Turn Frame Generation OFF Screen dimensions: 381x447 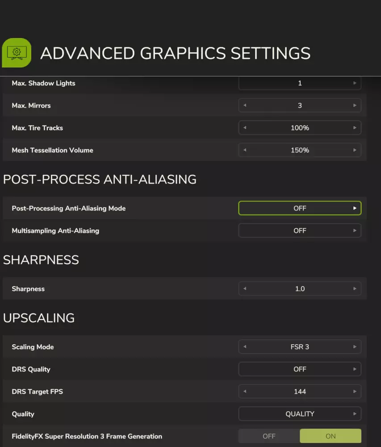click(x=269, y=436)
